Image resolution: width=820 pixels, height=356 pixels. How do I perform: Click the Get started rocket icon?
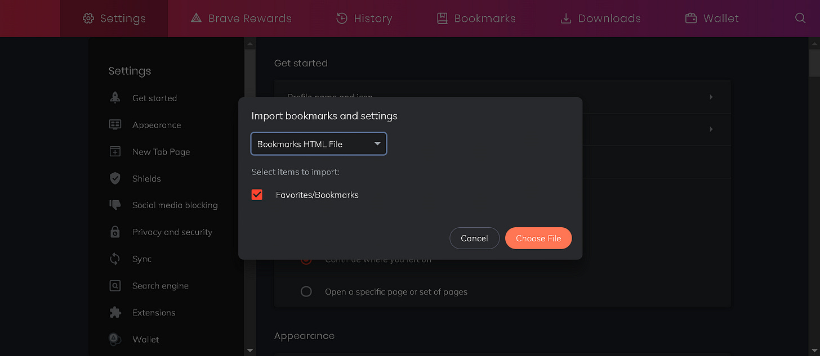[x=115, y=98]
